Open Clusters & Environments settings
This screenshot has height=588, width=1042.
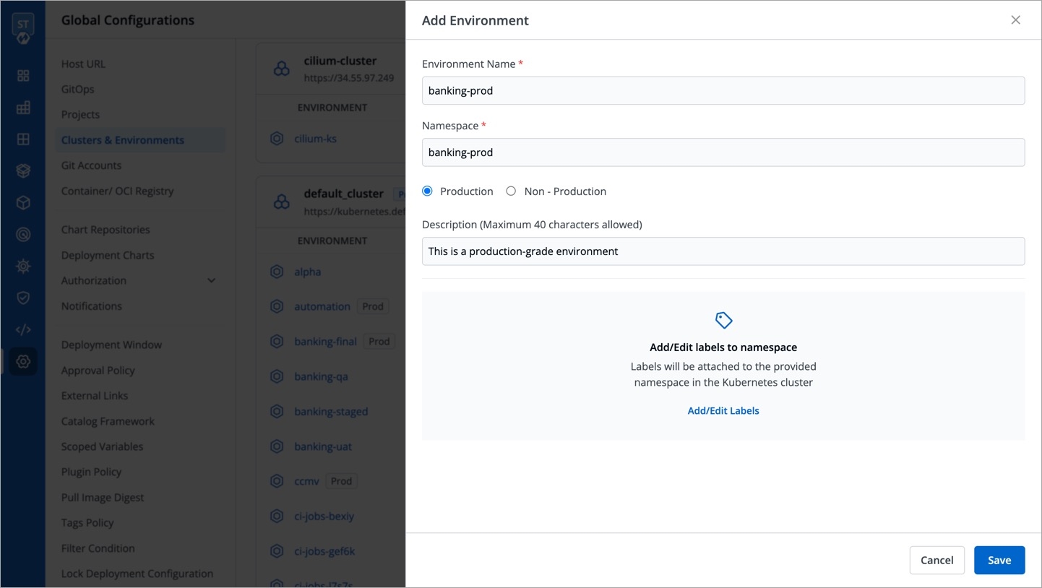pyautogui.click(x=123, y=140)
